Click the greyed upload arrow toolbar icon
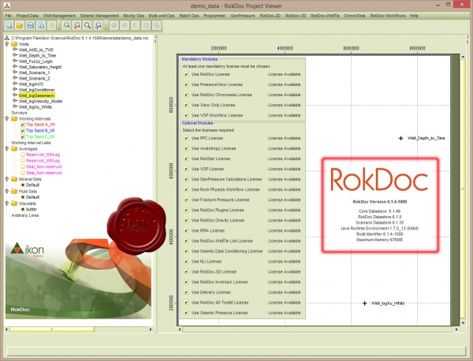The image size is (473, 361). 51,26
